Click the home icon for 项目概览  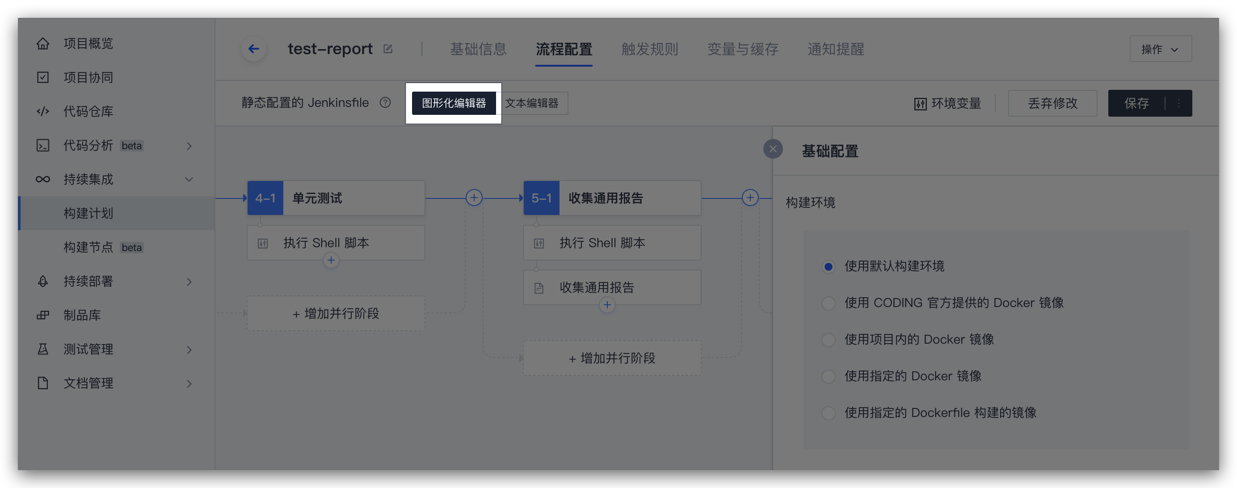pyautogui.click(x=43, y=44)
